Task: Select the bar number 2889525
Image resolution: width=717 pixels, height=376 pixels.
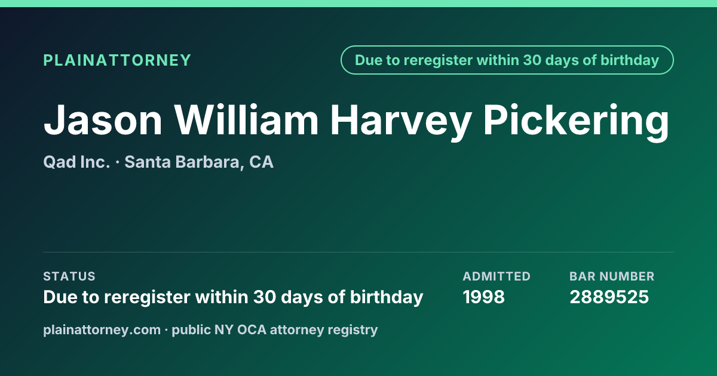Action: [609, 297]
